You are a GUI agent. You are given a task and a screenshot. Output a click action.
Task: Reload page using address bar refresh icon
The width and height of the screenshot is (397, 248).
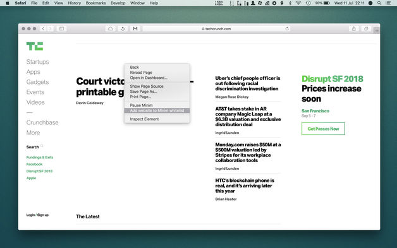point(287,28)
